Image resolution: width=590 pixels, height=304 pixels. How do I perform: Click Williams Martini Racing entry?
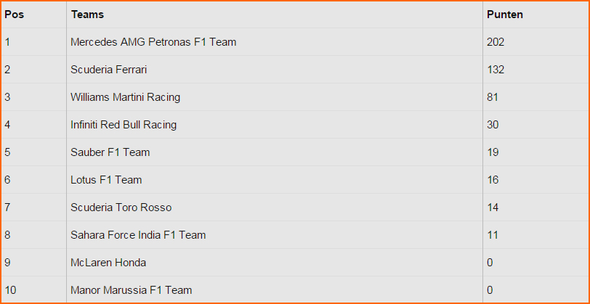pos(125,97)
